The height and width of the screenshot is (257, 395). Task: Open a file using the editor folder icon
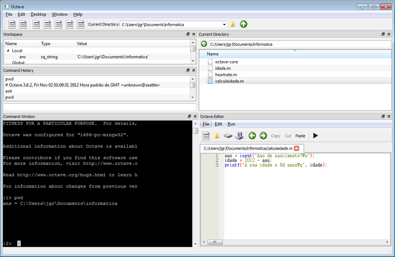217,136
